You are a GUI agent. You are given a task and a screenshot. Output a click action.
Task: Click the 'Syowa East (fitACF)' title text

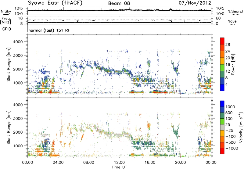point(55,3)
